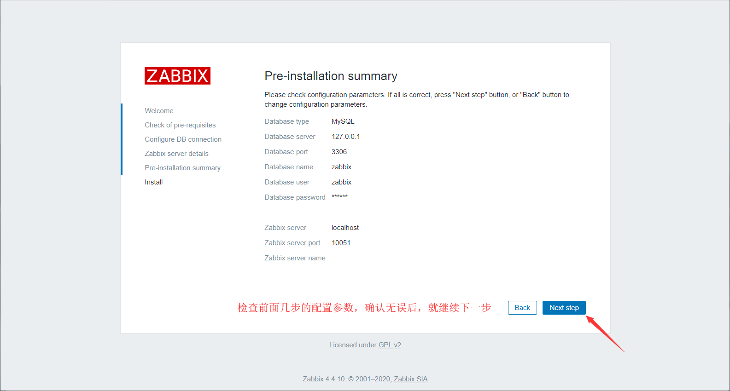Click the Database type label
Image resolution: width=730 pixels, height=391 pixels.
click(286, 121)
